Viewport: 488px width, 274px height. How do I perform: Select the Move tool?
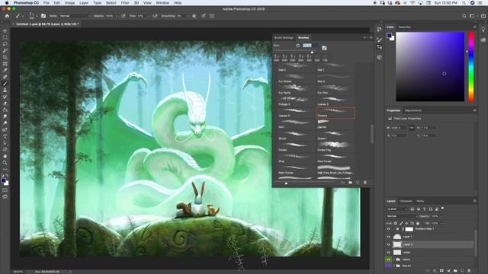click(5, 30)
